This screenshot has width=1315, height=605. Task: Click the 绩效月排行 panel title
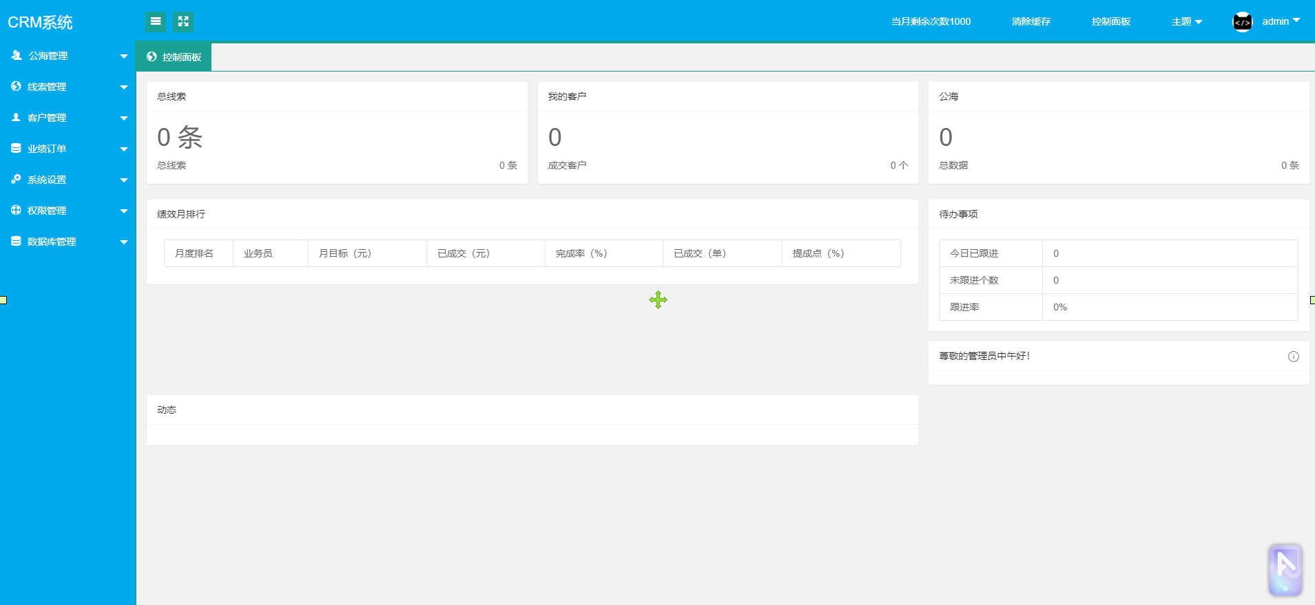point(181,214)
